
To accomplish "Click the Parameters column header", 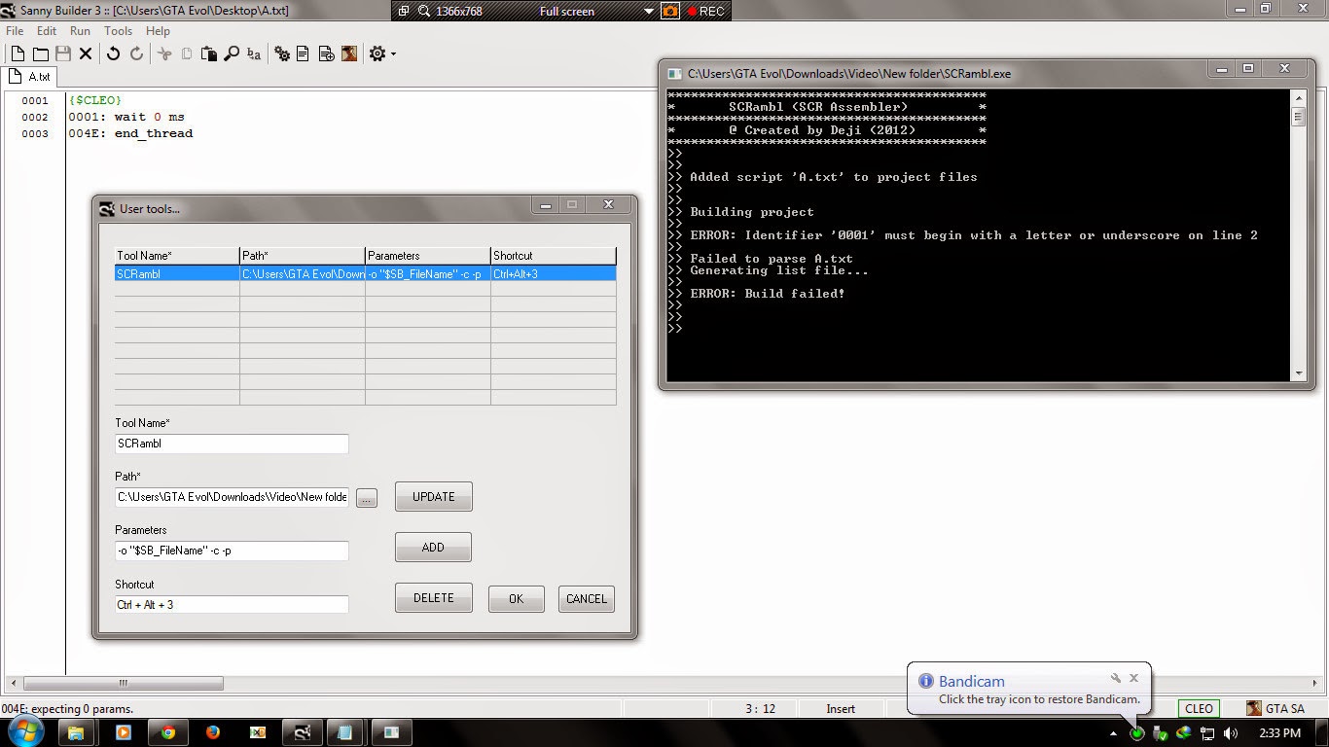I will 428,256.
